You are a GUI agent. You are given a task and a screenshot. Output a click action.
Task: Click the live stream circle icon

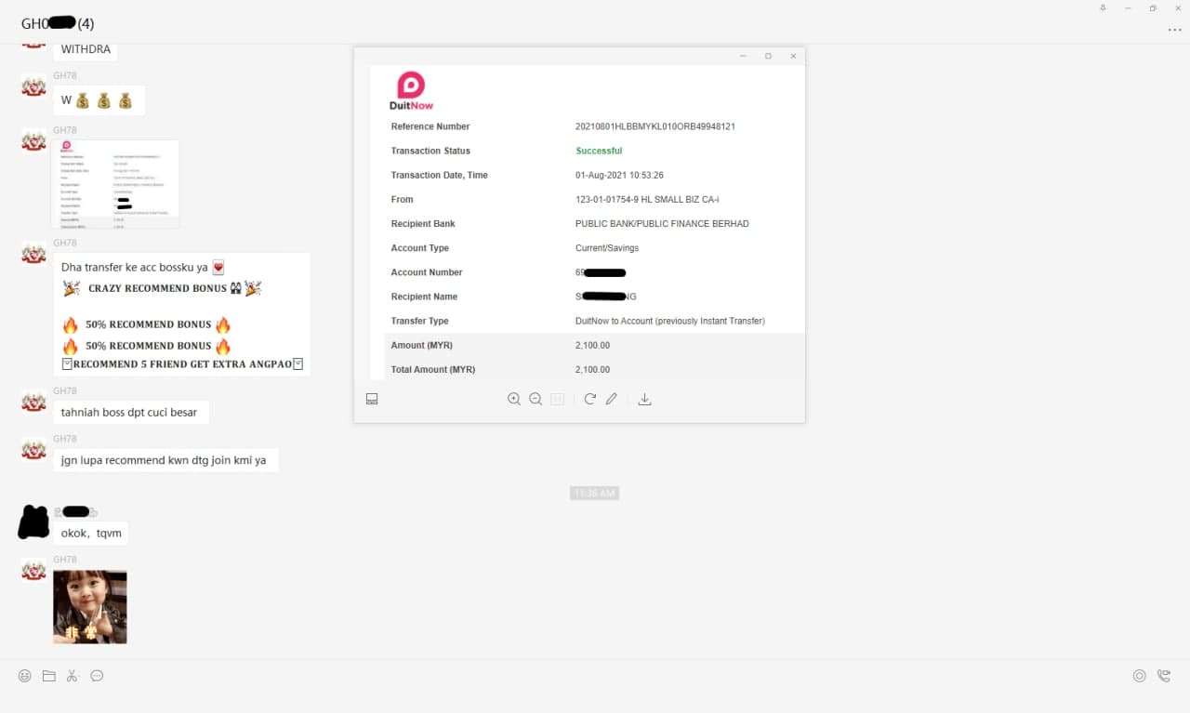point(1139,676)
